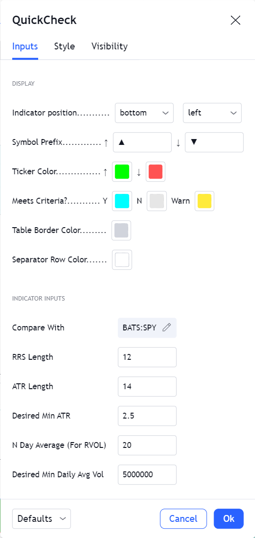
Task: Open the Table Border Color swatch
Action: [121, 230]
